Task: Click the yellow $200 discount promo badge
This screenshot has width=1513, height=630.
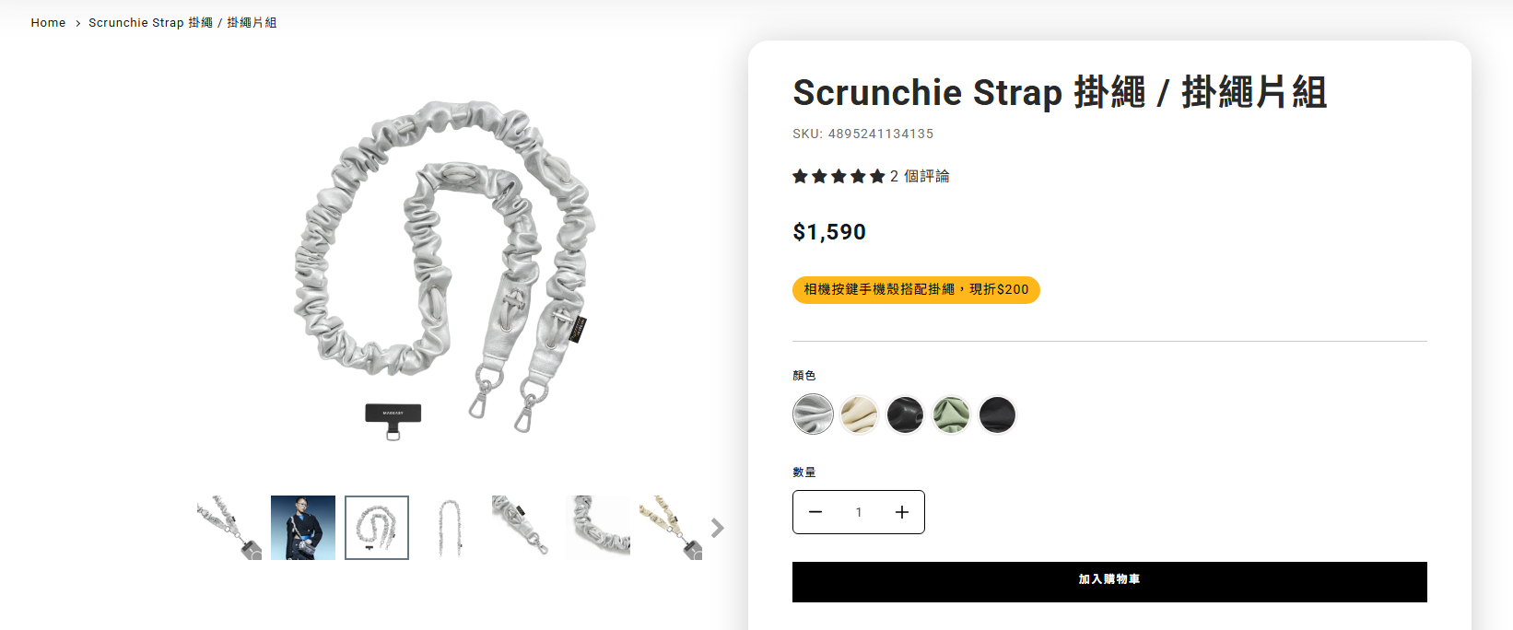Action: tap(916, 289)
